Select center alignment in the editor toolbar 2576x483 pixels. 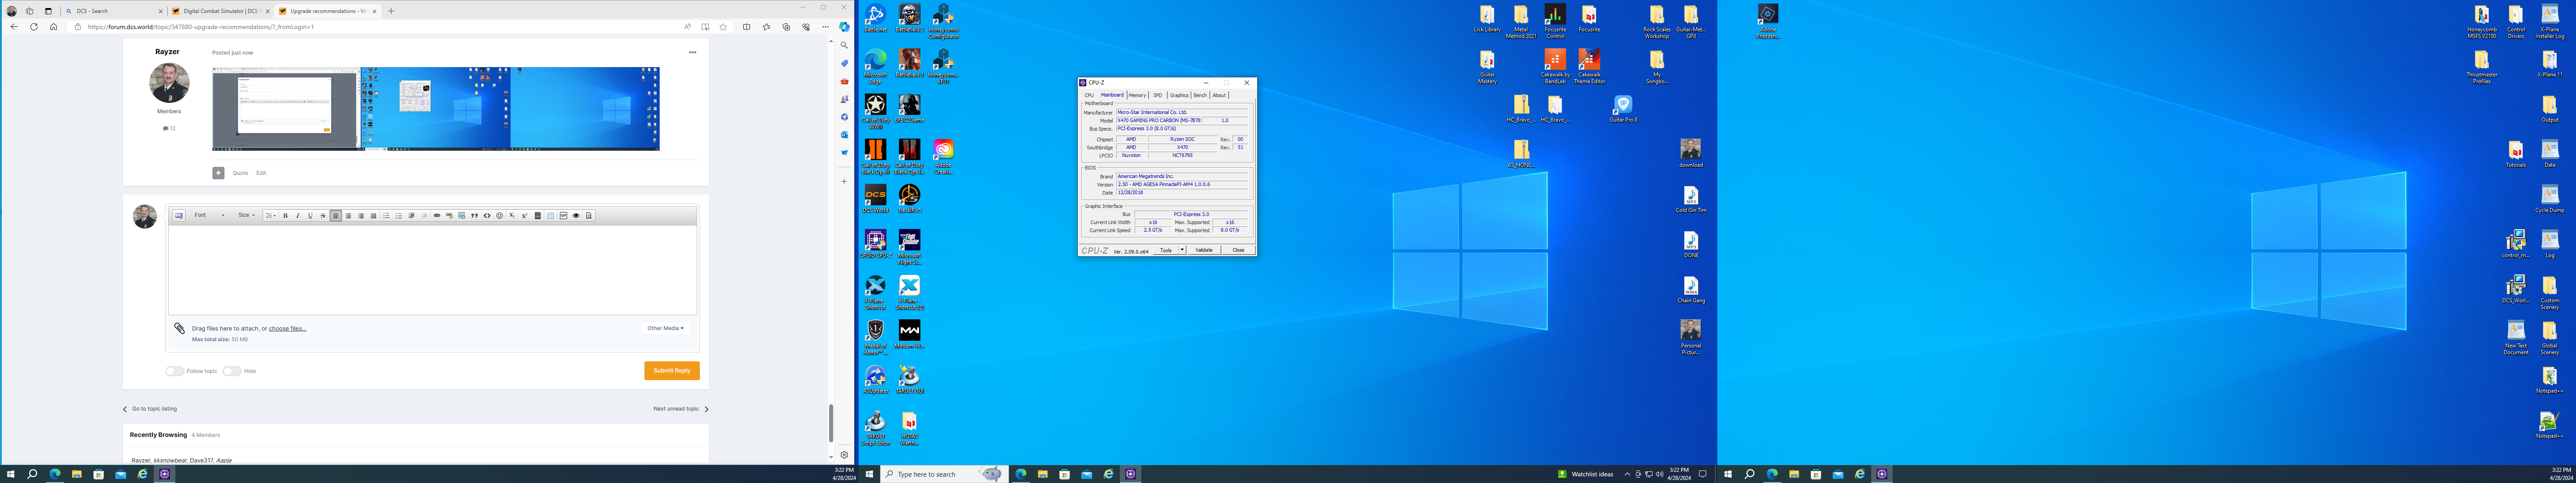click(348, 215)
